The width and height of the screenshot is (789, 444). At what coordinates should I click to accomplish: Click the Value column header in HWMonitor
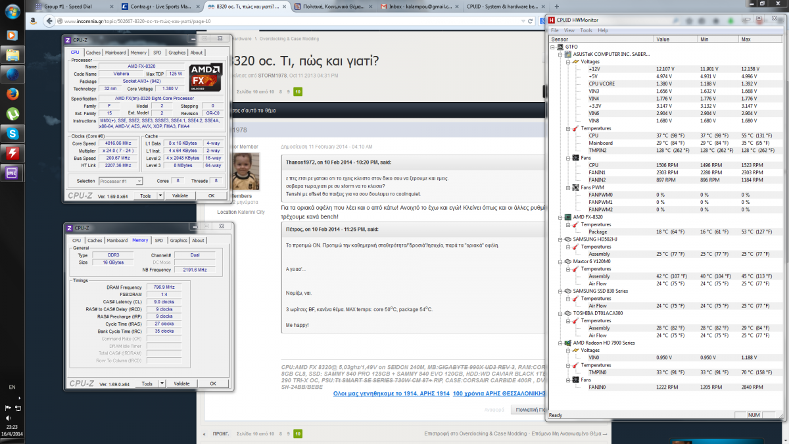click(677, 39)
